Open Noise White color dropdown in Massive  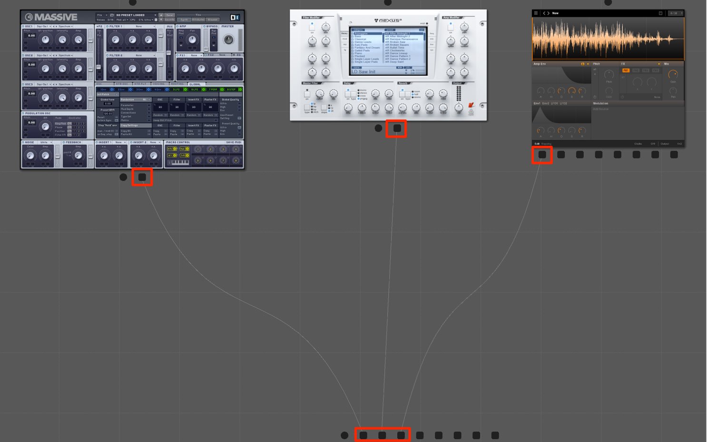[x=45, y=142]
